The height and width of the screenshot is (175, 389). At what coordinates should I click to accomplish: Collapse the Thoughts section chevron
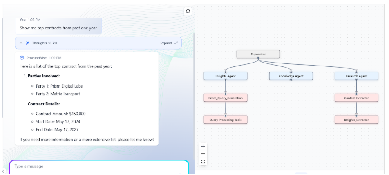coord(21,43)
